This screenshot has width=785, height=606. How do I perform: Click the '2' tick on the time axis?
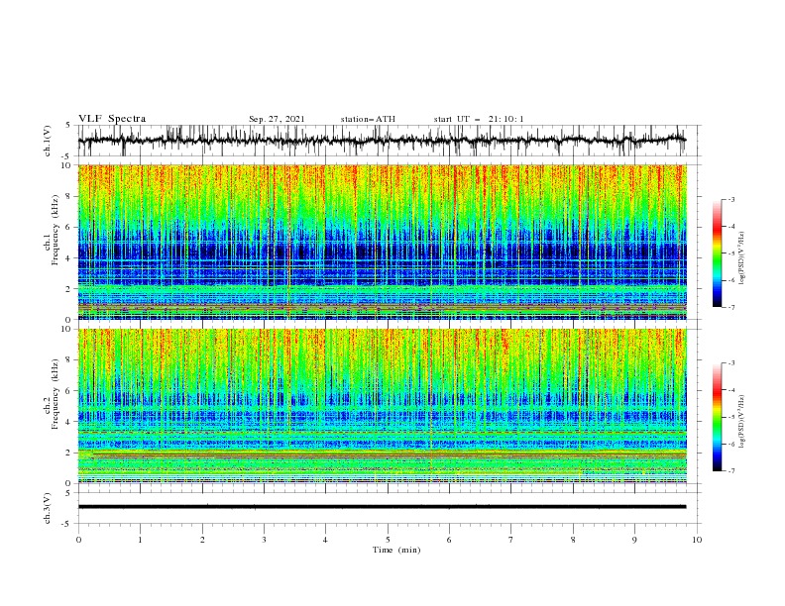202,540
